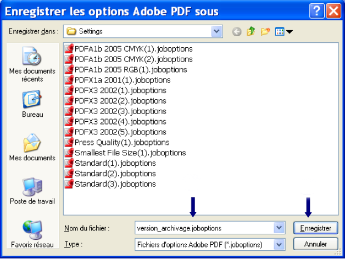The width and height of the screenshot is (345, 259).
Task: Select file name PDFA1b 2005 RGB(1).joboptions
Action: coord(131,70)
